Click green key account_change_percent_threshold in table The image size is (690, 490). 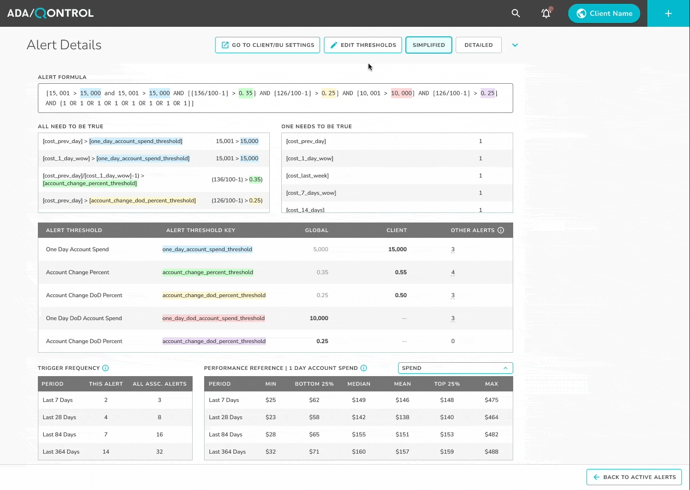coord(207,272)
